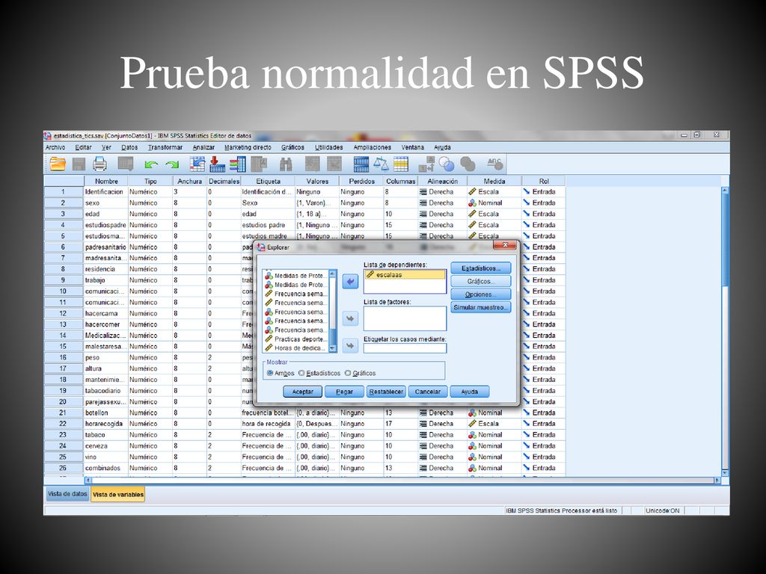The width and height of the screenshot is (766, 574).
Task: Open the Marketing directo menu
Action: (248, 147)
